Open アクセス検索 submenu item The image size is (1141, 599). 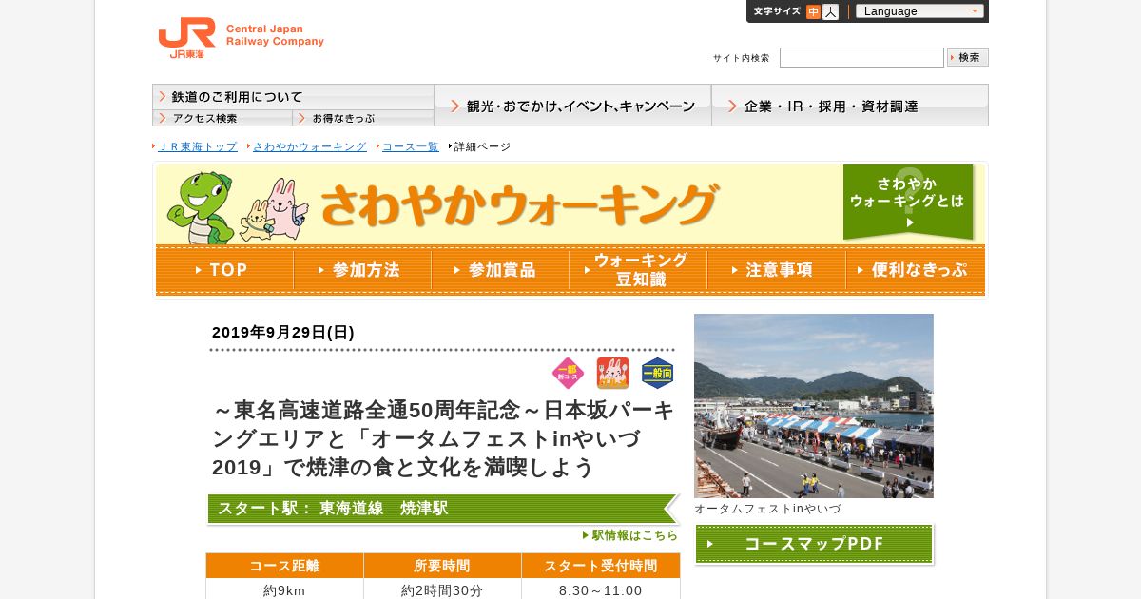(x=222, y=118)
